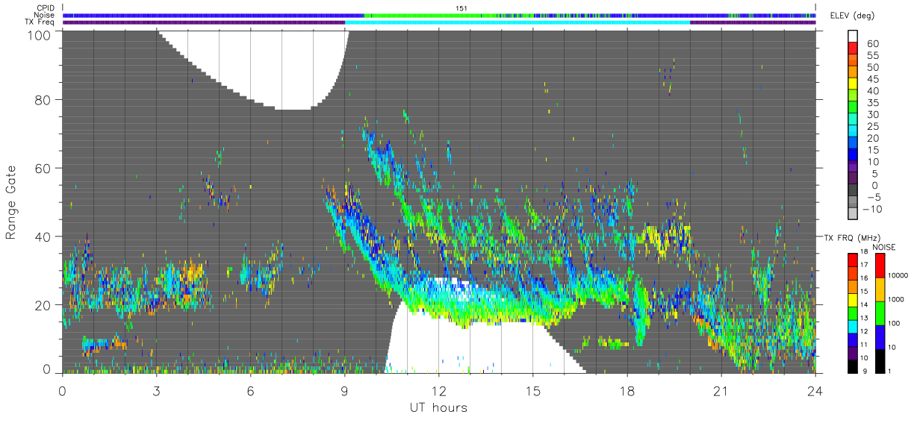The height and width of the screenshot is (423, 917).
Task: Click the 1000 label on the NOISE scale
Action: (898, 300)
